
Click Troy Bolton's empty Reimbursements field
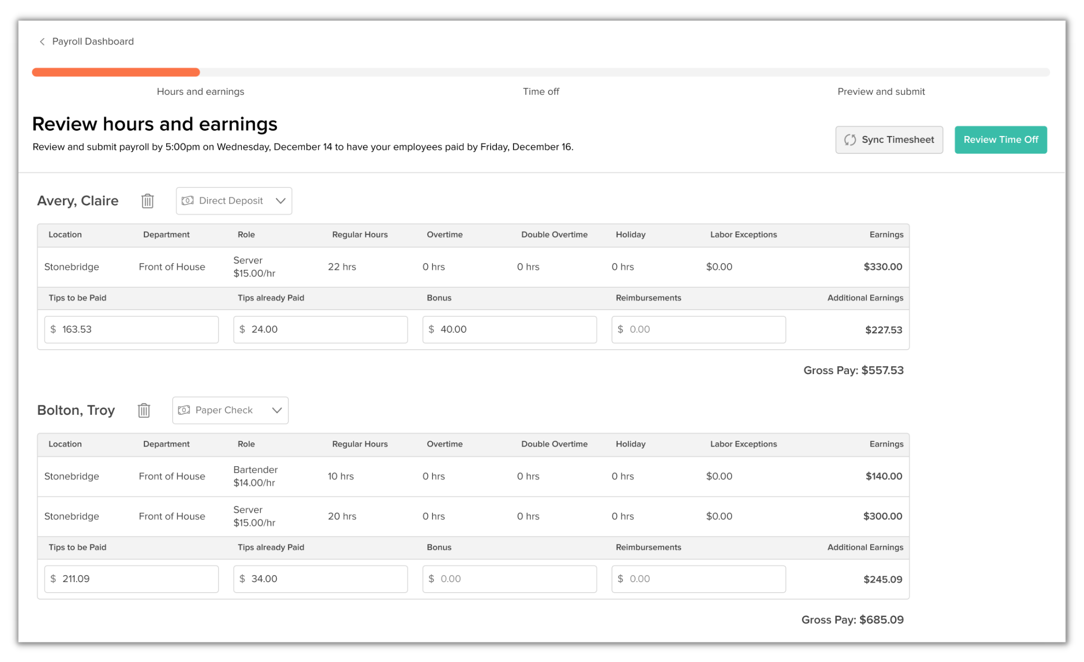coord(698,579)
